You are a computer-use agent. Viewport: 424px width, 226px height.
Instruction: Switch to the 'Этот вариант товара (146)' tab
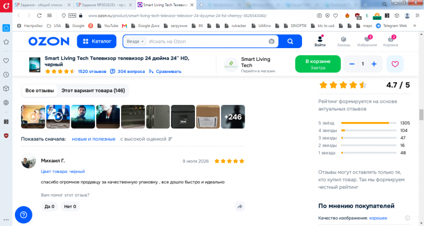click(x=93, y=91)
